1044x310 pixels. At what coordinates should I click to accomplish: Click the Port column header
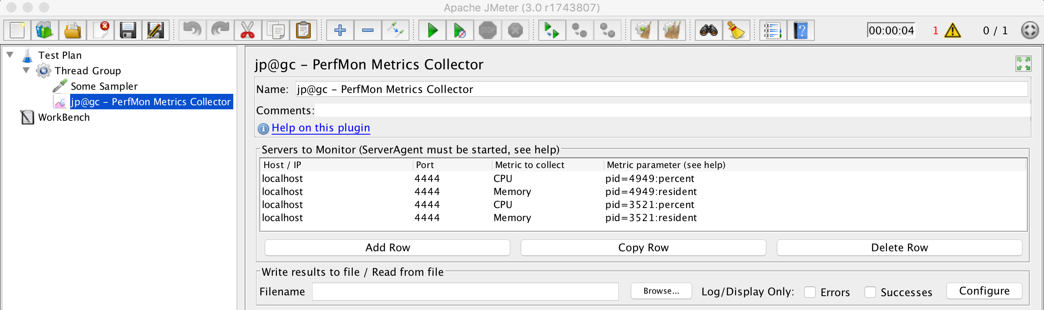[452, 165]
